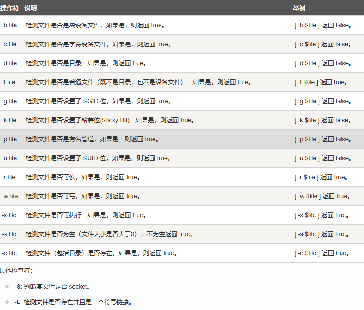This screenshot has height=310, width=364.
Task: Click description about 粘着位(Sticky Bit)
Action: click(x=110, y=120)
